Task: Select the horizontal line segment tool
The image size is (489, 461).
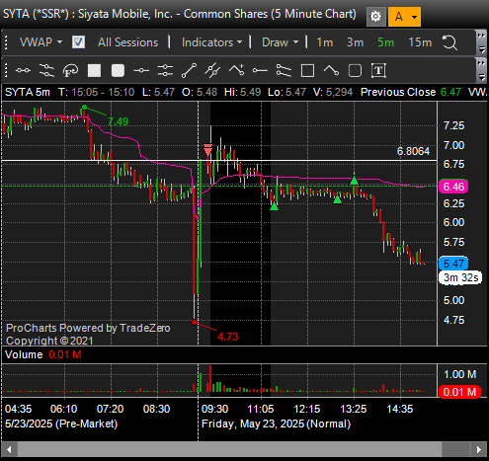Action: 23,70
